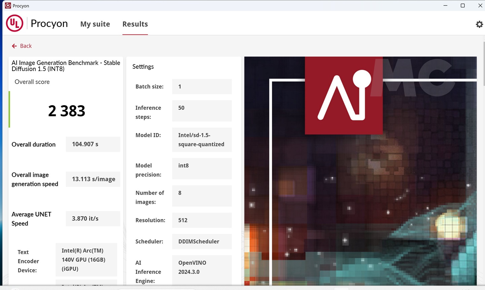Screen dimensions: 485x290
Task: Click the DDIMScheduler scheduler field
Action: point(202,241)
